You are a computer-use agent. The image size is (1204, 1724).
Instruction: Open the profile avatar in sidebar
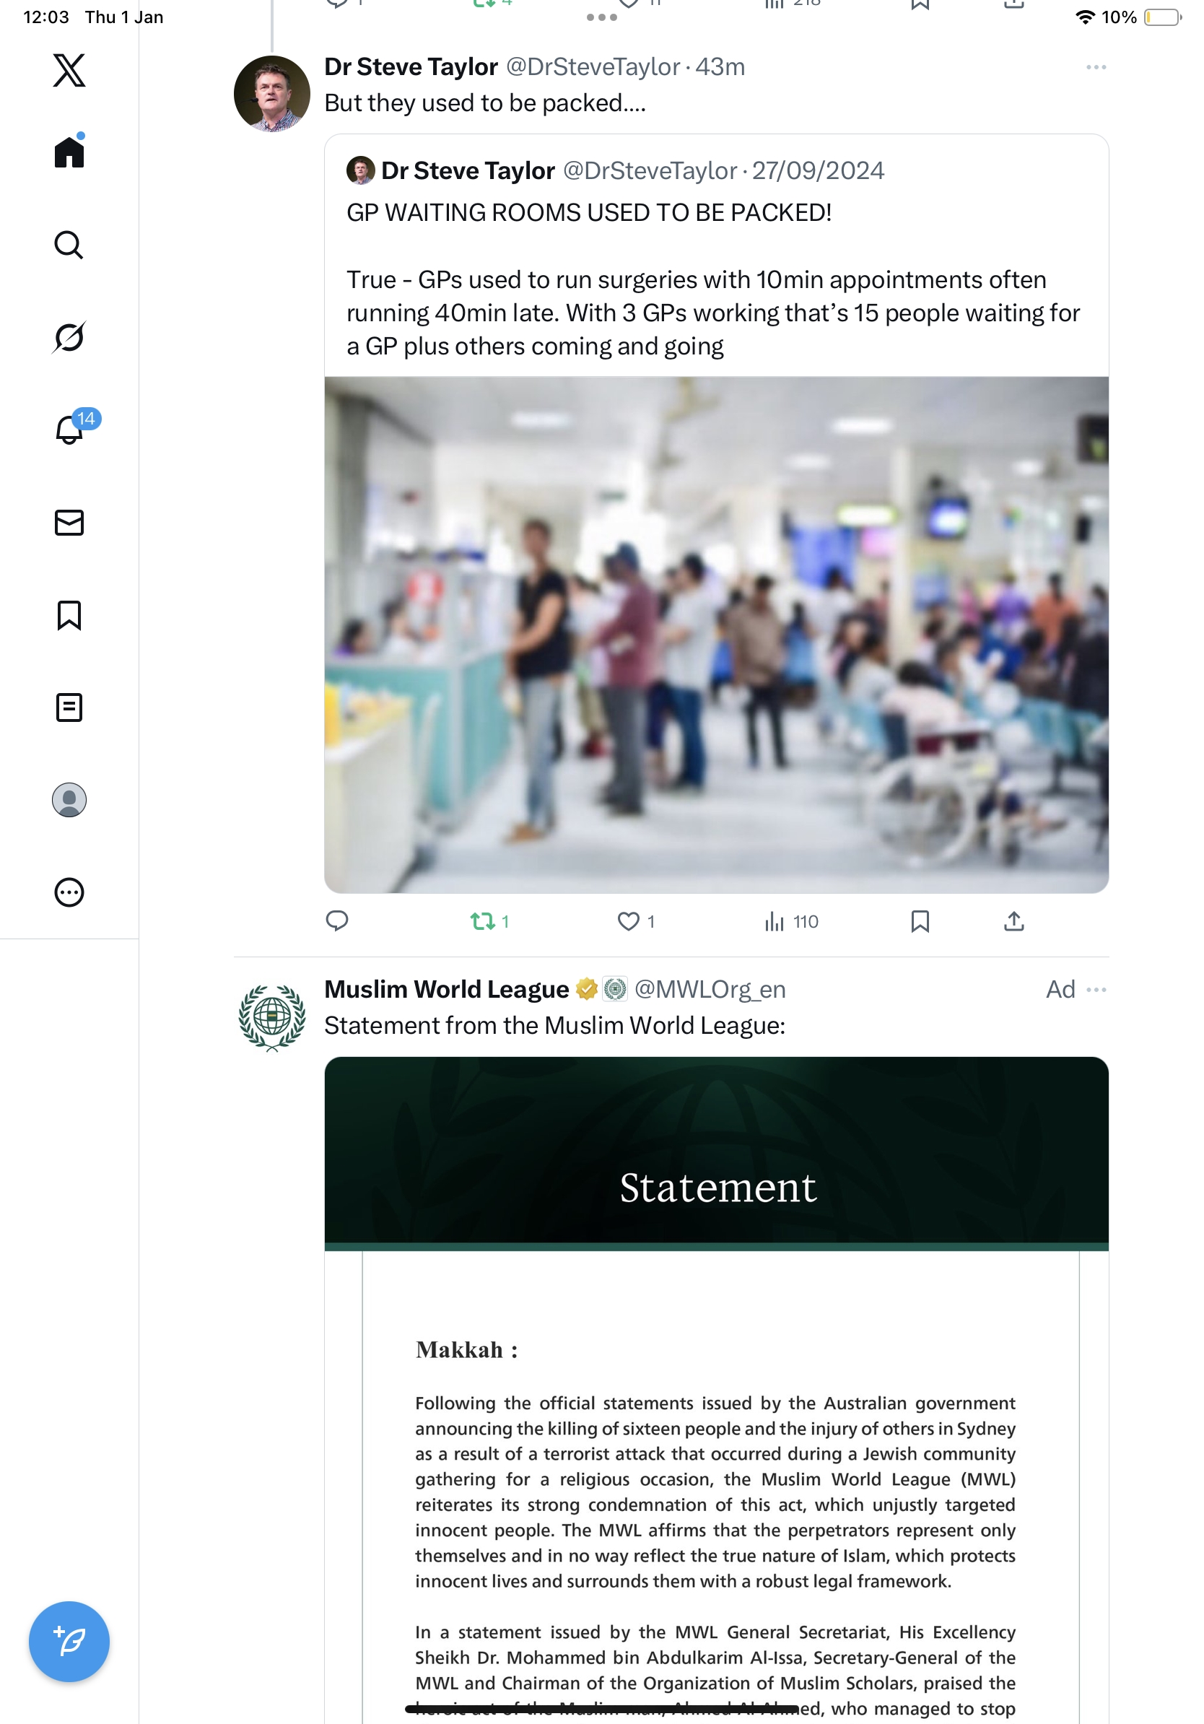point(69,800)
